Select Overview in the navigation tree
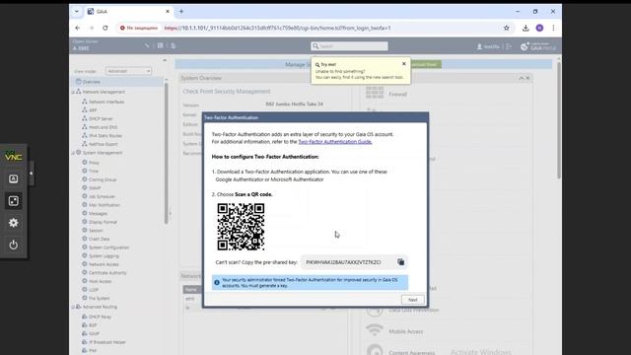This screenshot has width=631, height=355. click(92, 82)
